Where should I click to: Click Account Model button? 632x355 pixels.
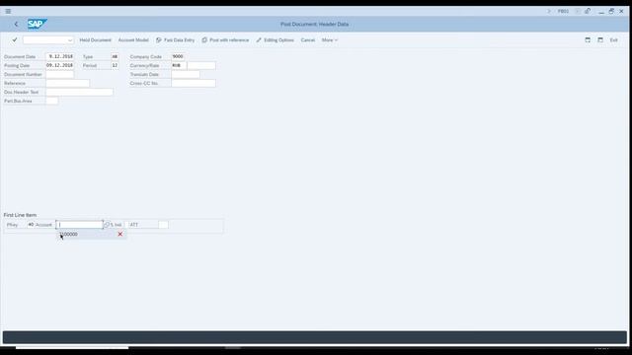[133, 40]
